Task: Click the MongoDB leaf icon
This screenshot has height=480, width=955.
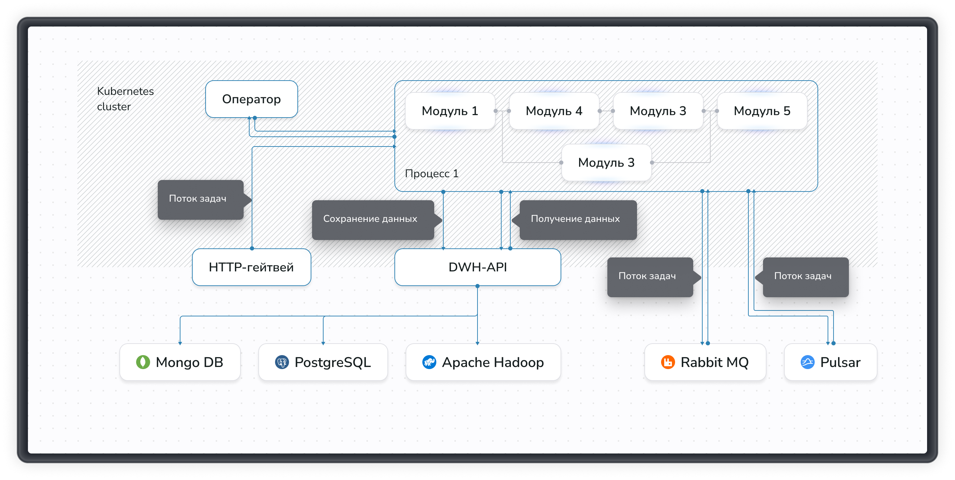Action: pos(143,362)
